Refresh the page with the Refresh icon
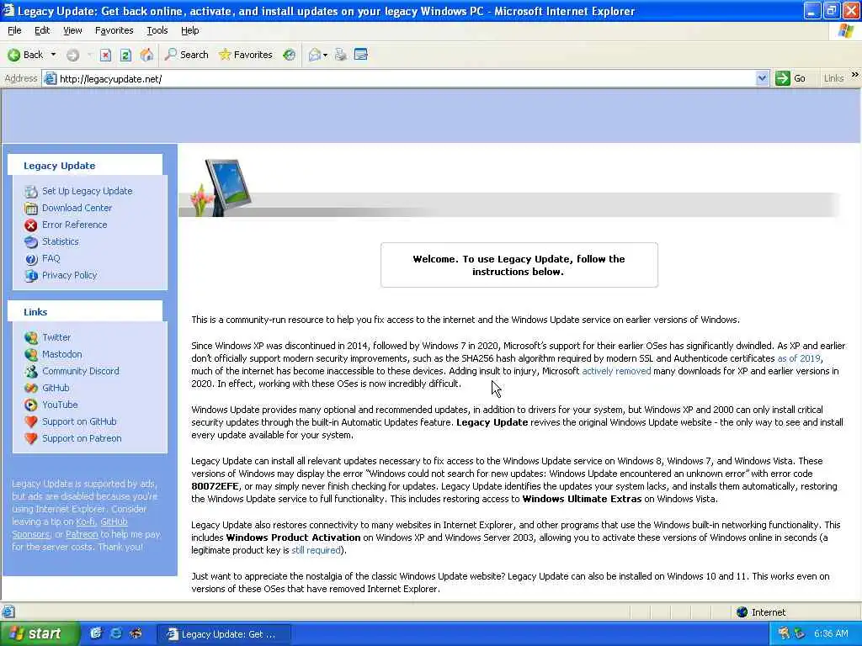Image resolution: width=862 pixels, height=646 pixels. pos(125,55)
